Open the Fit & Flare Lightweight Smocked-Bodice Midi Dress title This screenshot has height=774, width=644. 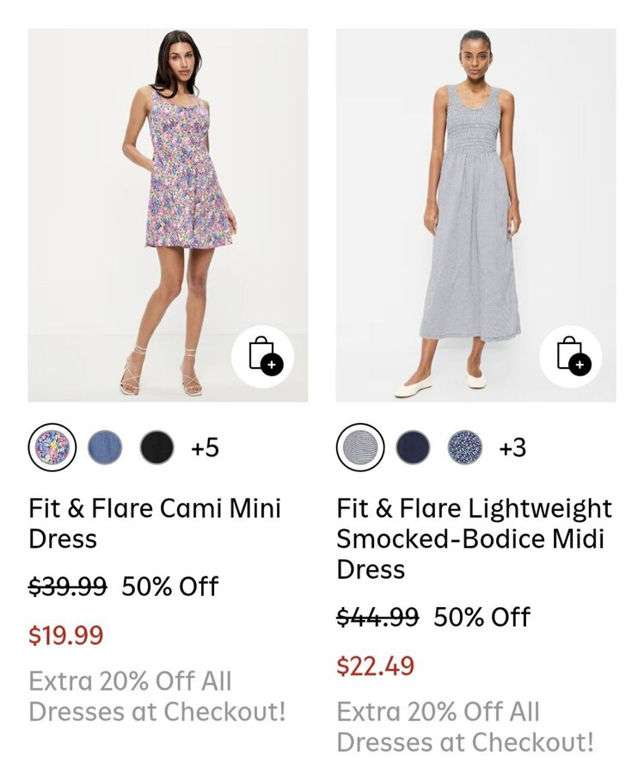tap(474, 538)
